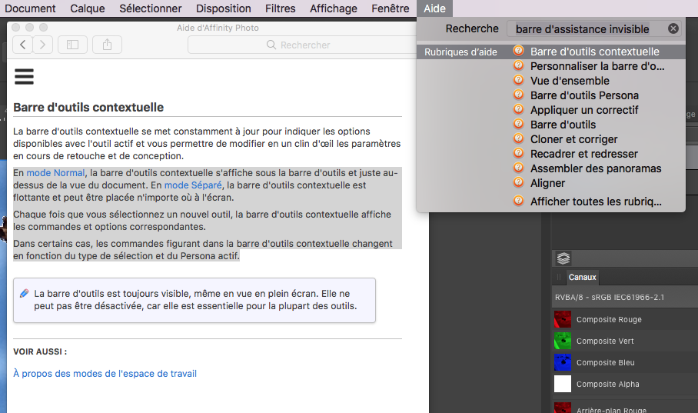This screenshot has height=413, width=698.
Task: Select the Composite Bleu channel thumbnail
Action: (x=563, y=362)
